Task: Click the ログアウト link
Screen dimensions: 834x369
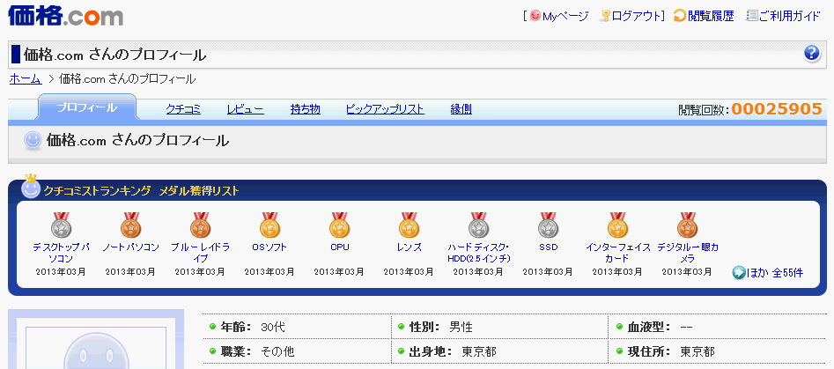Action: tap(636, 16)
